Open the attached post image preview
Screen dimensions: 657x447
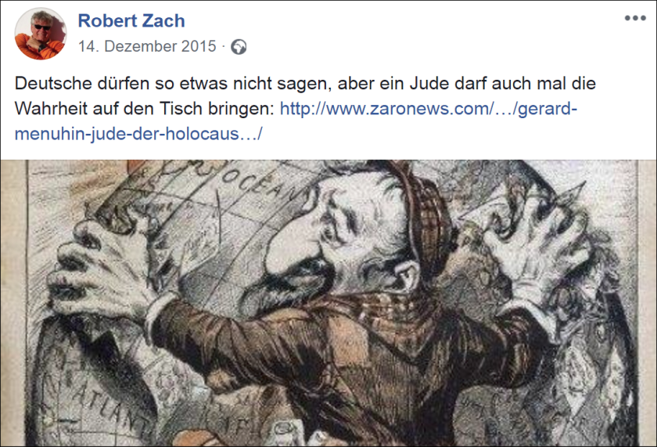(328, 303)
